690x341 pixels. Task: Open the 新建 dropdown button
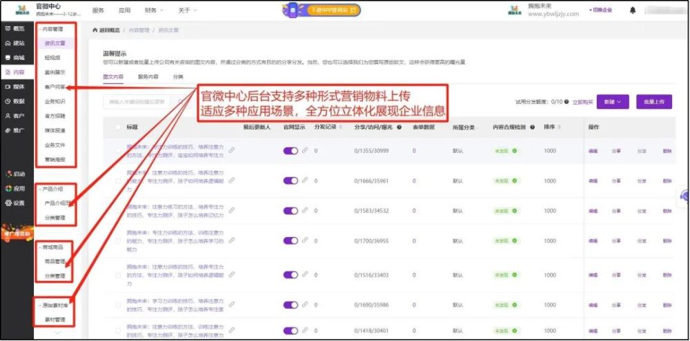(613, 101)
